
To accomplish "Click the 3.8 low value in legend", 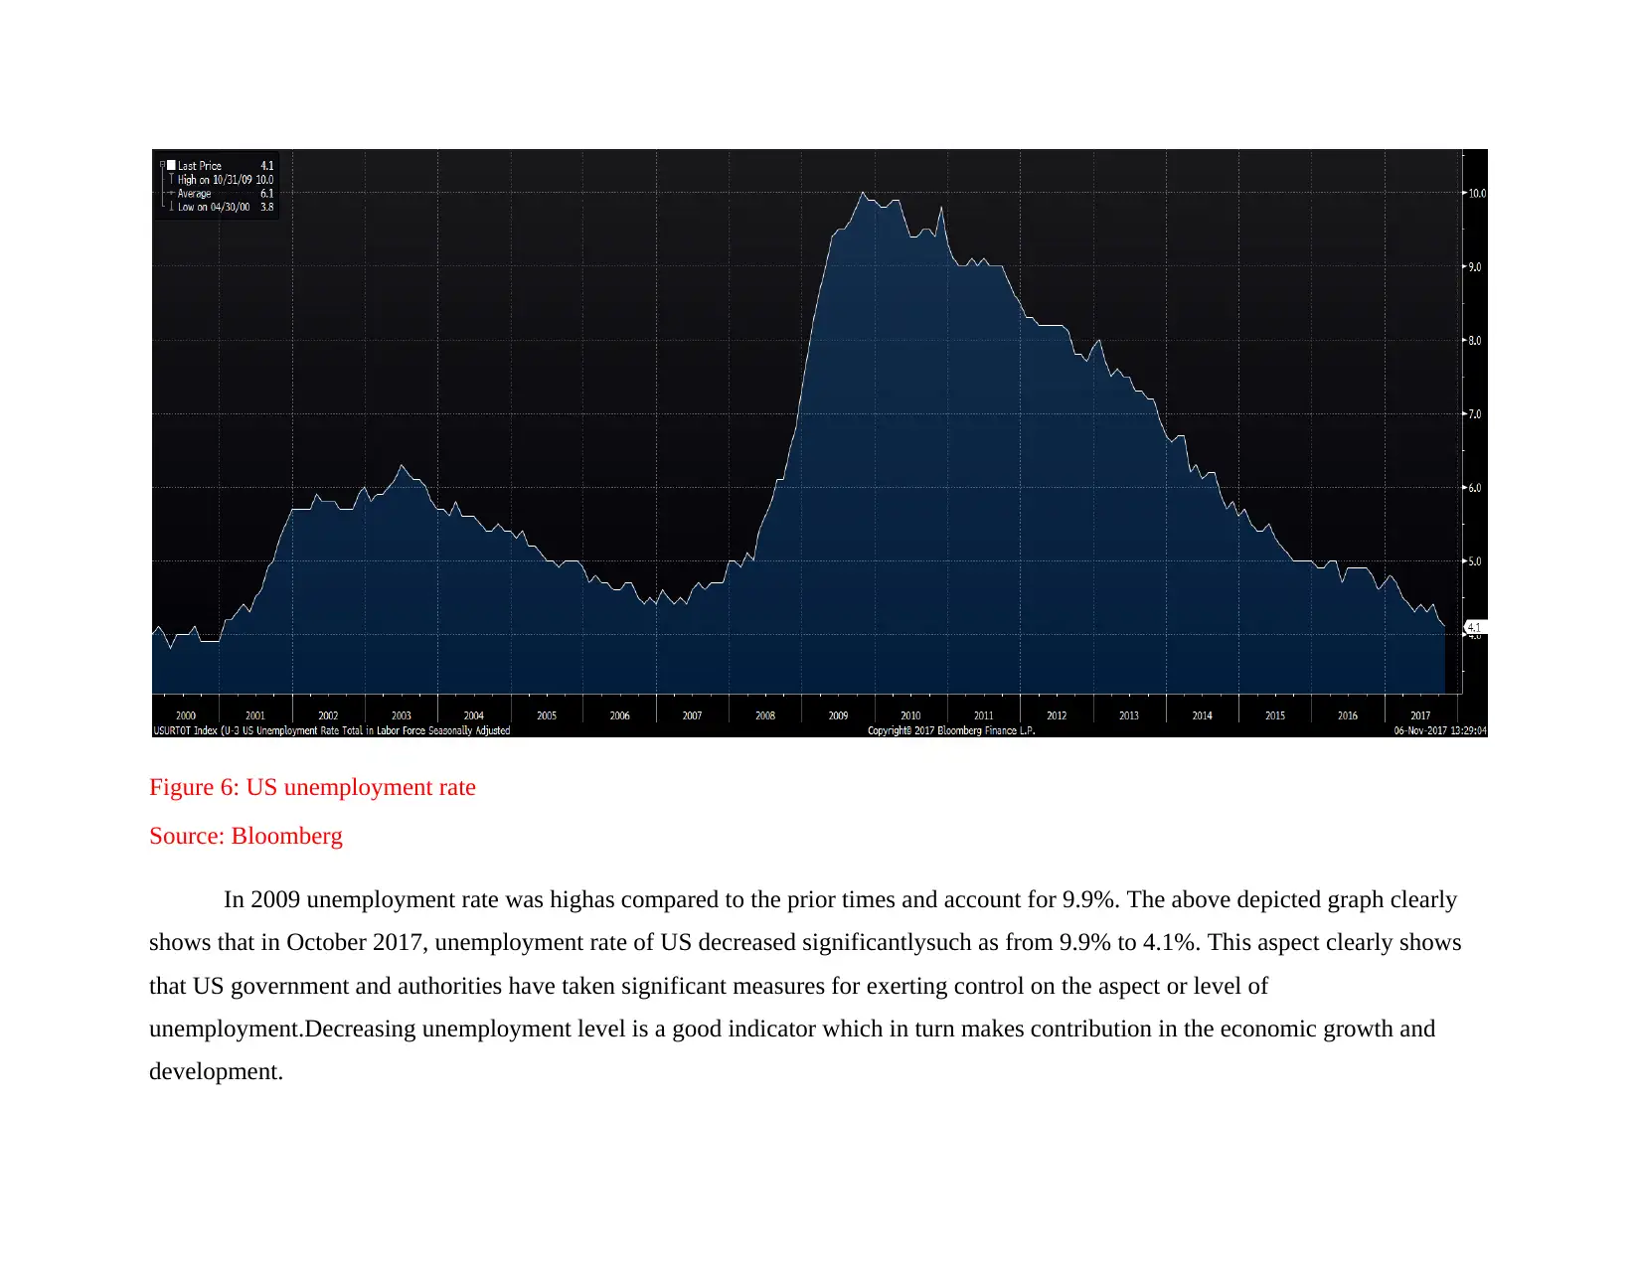I will [267, 207].
